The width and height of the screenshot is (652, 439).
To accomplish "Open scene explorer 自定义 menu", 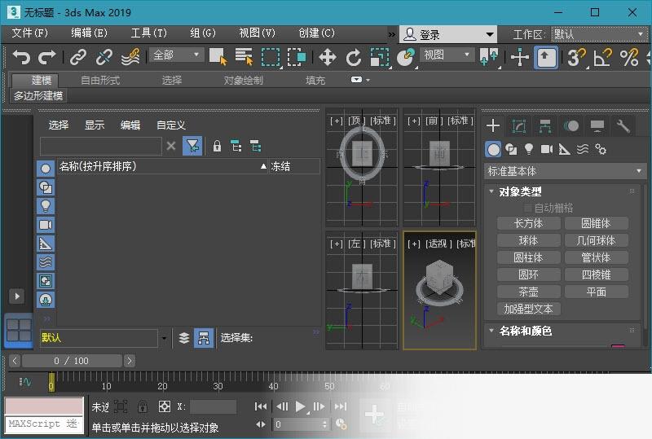I will (x=171, y=125).
